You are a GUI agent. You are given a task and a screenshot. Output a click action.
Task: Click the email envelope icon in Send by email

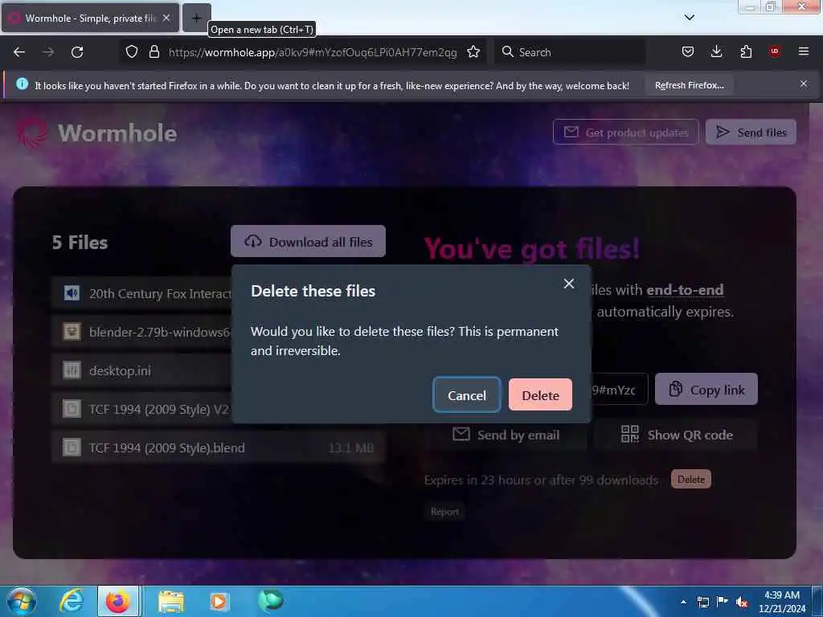(x=461, y=434)
